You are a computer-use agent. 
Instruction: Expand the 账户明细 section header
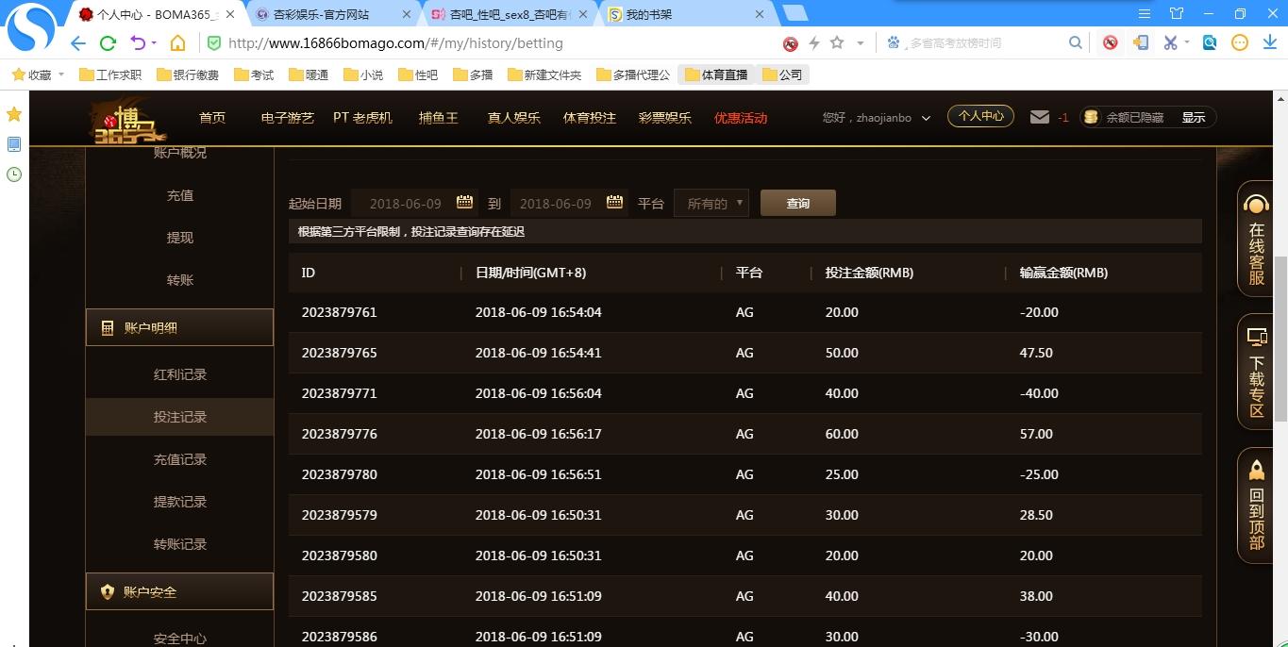click(x=179, y=327)
